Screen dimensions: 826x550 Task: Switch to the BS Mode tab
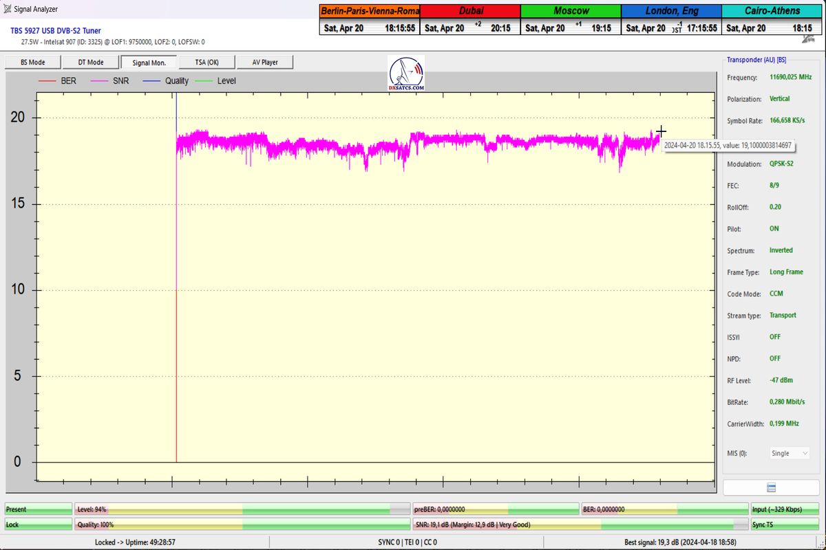pos(32,63)
